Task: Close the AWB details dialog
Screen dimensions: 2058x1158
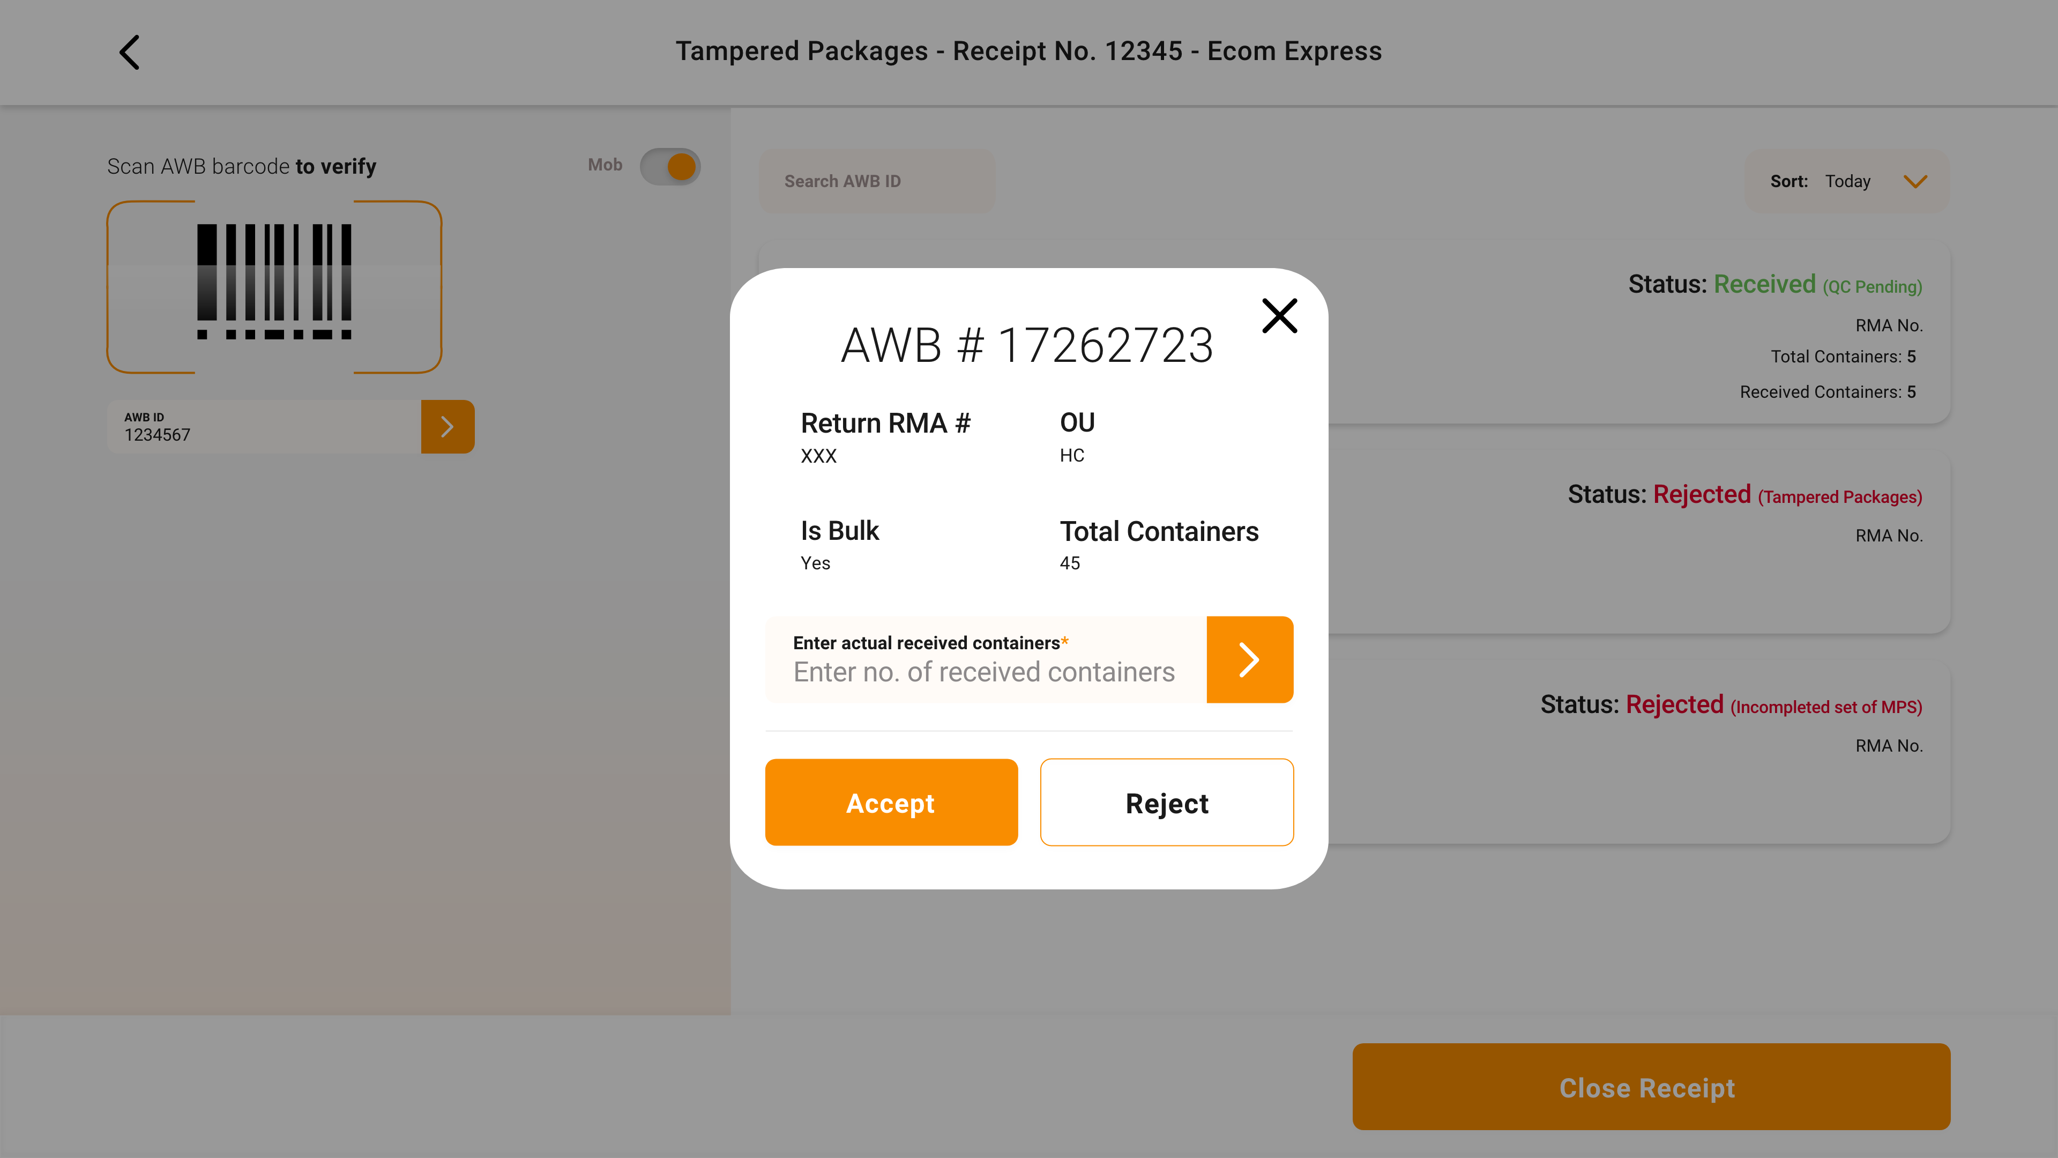Action: pos(1279,316)
